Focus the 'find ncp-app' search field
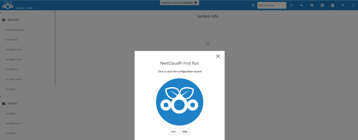The width and height of the screenshot is (358, 140). tap(272, 5)
